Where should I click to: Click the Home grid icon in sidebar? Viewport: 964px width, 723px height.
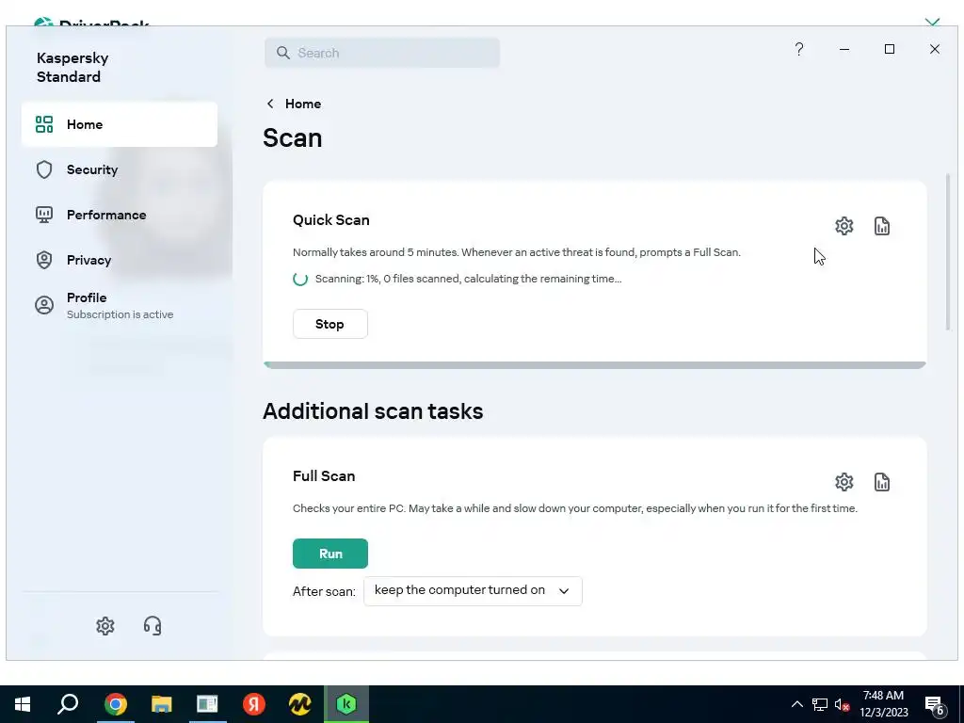click(44, 124)
